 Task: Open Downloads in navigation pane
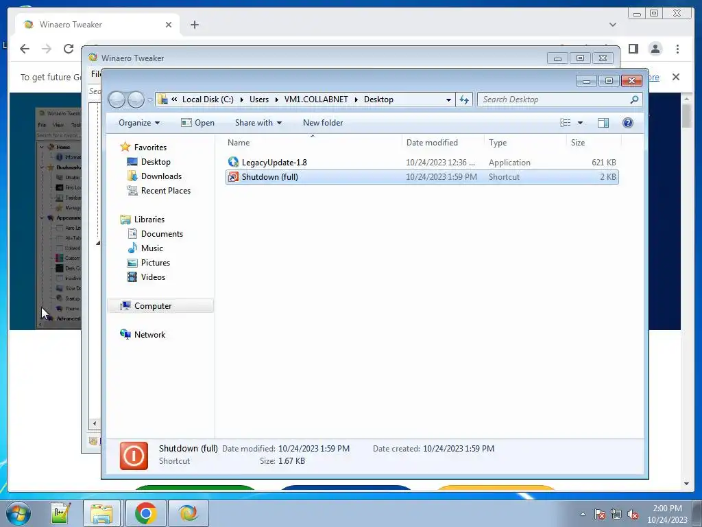pos(161,176)
